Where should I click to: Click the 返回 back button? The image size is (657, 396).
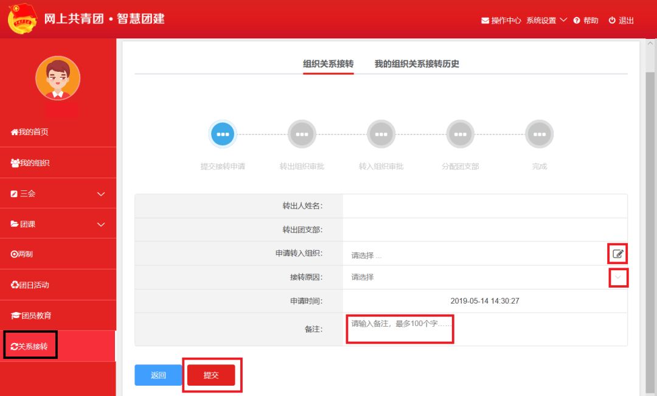158,375
